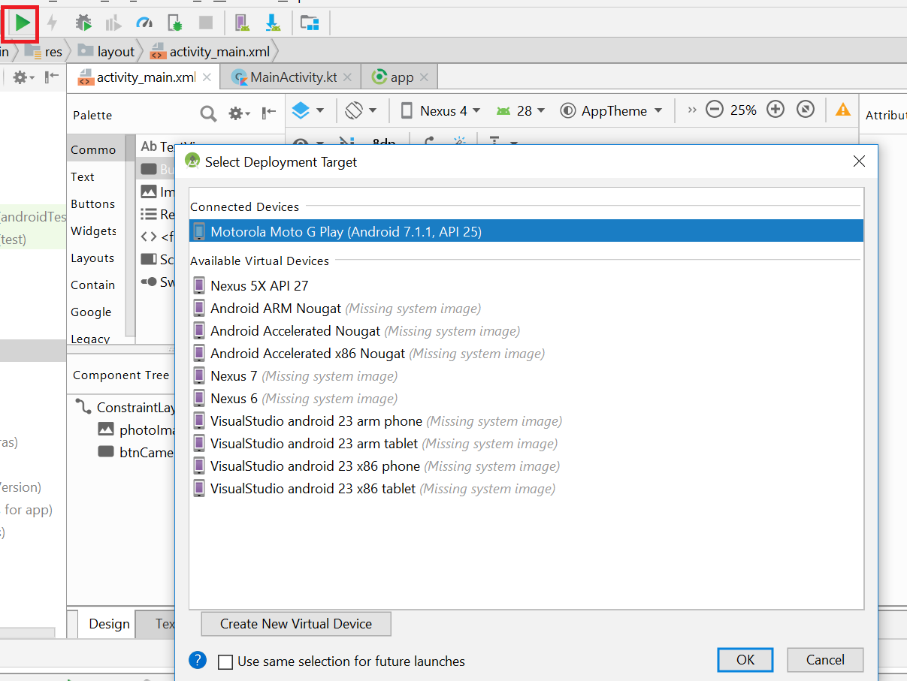Show more toolbar options chevron

[x=692, y=110]
